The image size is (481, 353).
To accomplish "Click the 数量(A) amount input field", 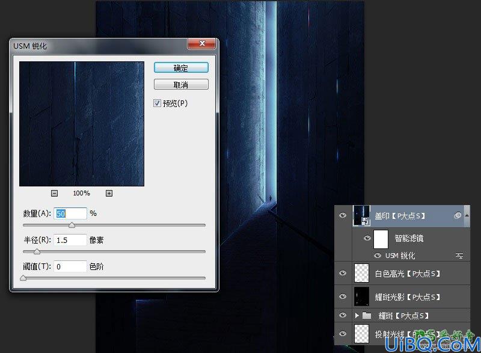I will [70, 213].
